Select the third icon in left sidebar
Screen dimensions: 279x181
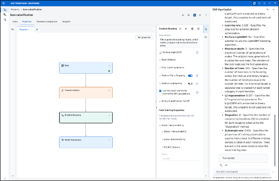[x=5, y=20]
